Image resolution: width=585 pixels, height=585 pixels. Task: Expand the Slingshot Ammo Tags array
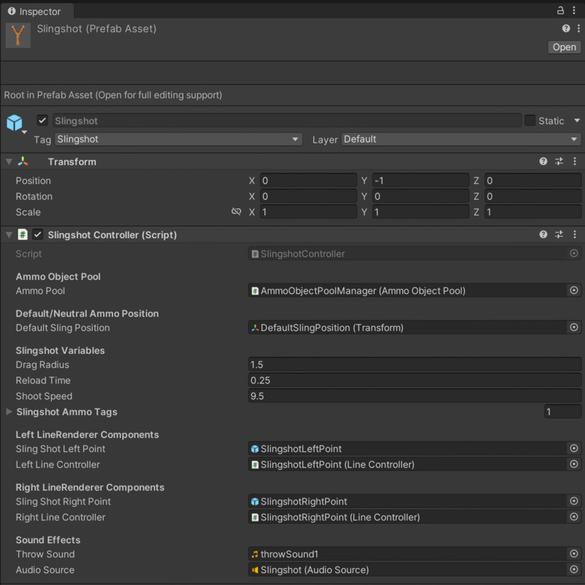coord(9,412)
